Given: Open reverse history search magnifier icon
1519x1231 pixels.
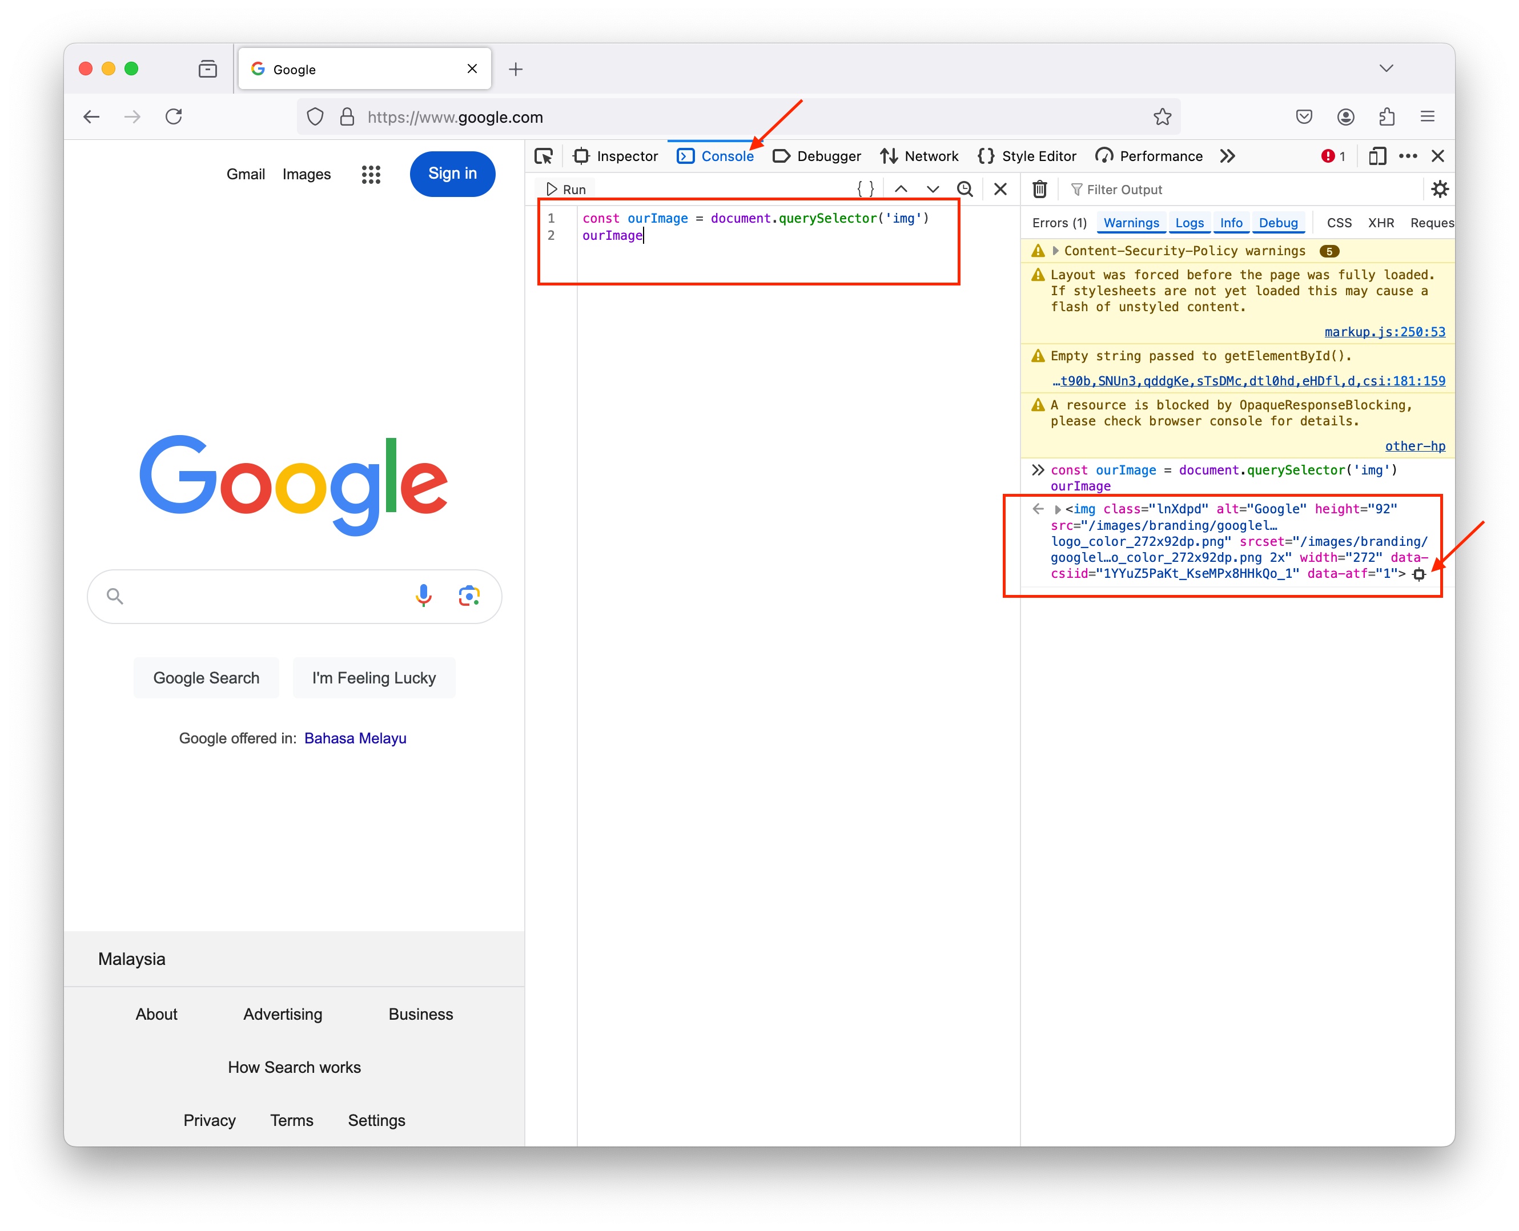Looking at the screenshot, I should 965,190.
